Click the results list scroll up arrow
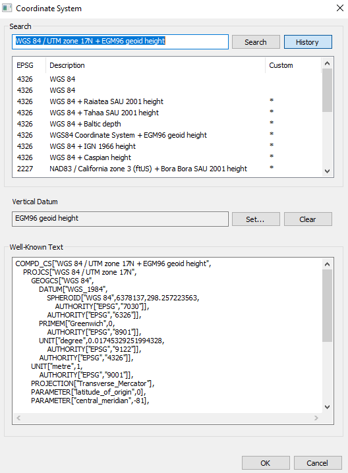 (x=327, y=63)
